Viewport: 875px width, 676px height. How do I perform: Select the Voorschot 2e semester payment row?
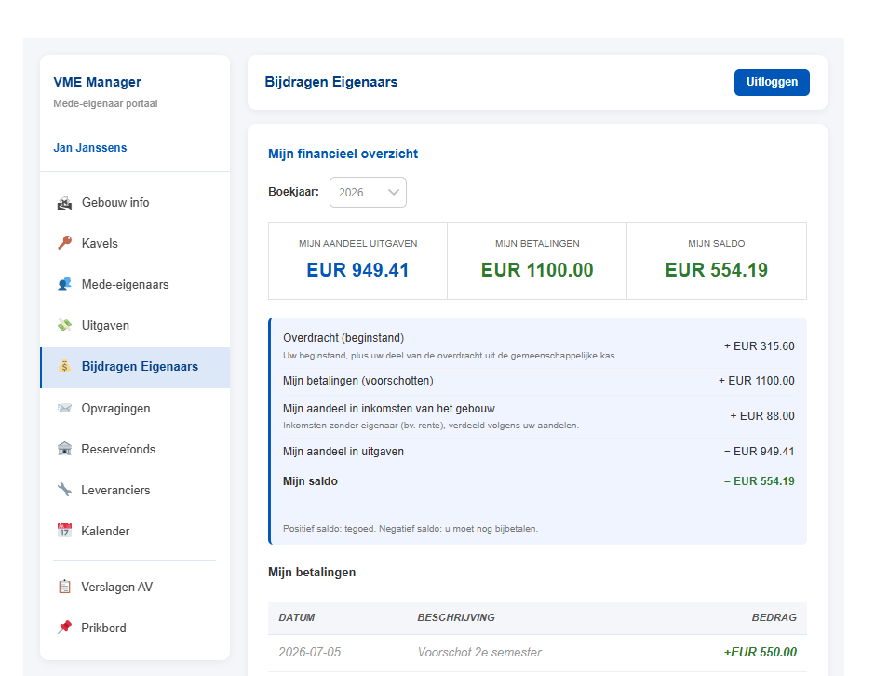pos(537,652)
